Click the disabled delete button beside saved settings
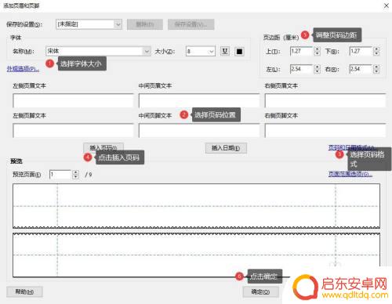392x304 pixels. pos(145,24)
